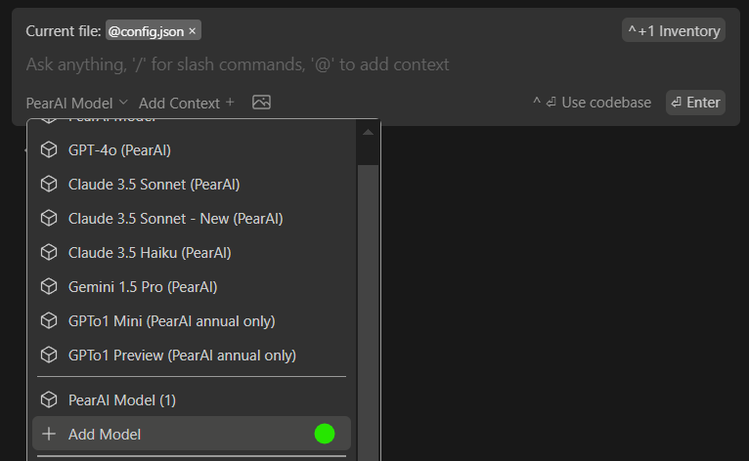
Task: Open the Inventory button
Action: [674, 30]
